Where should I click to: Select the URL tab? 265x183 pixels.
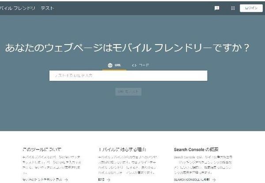(x=114, y=65)
